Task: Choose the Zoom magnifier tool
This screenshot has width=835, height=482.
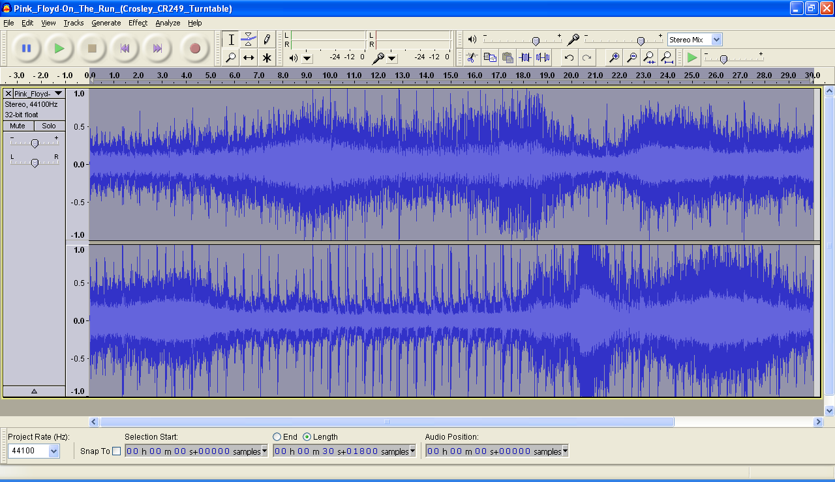Action: point(231,57)
